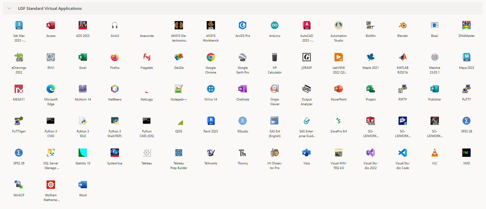Launch PowerPoint

click(339, 89)
